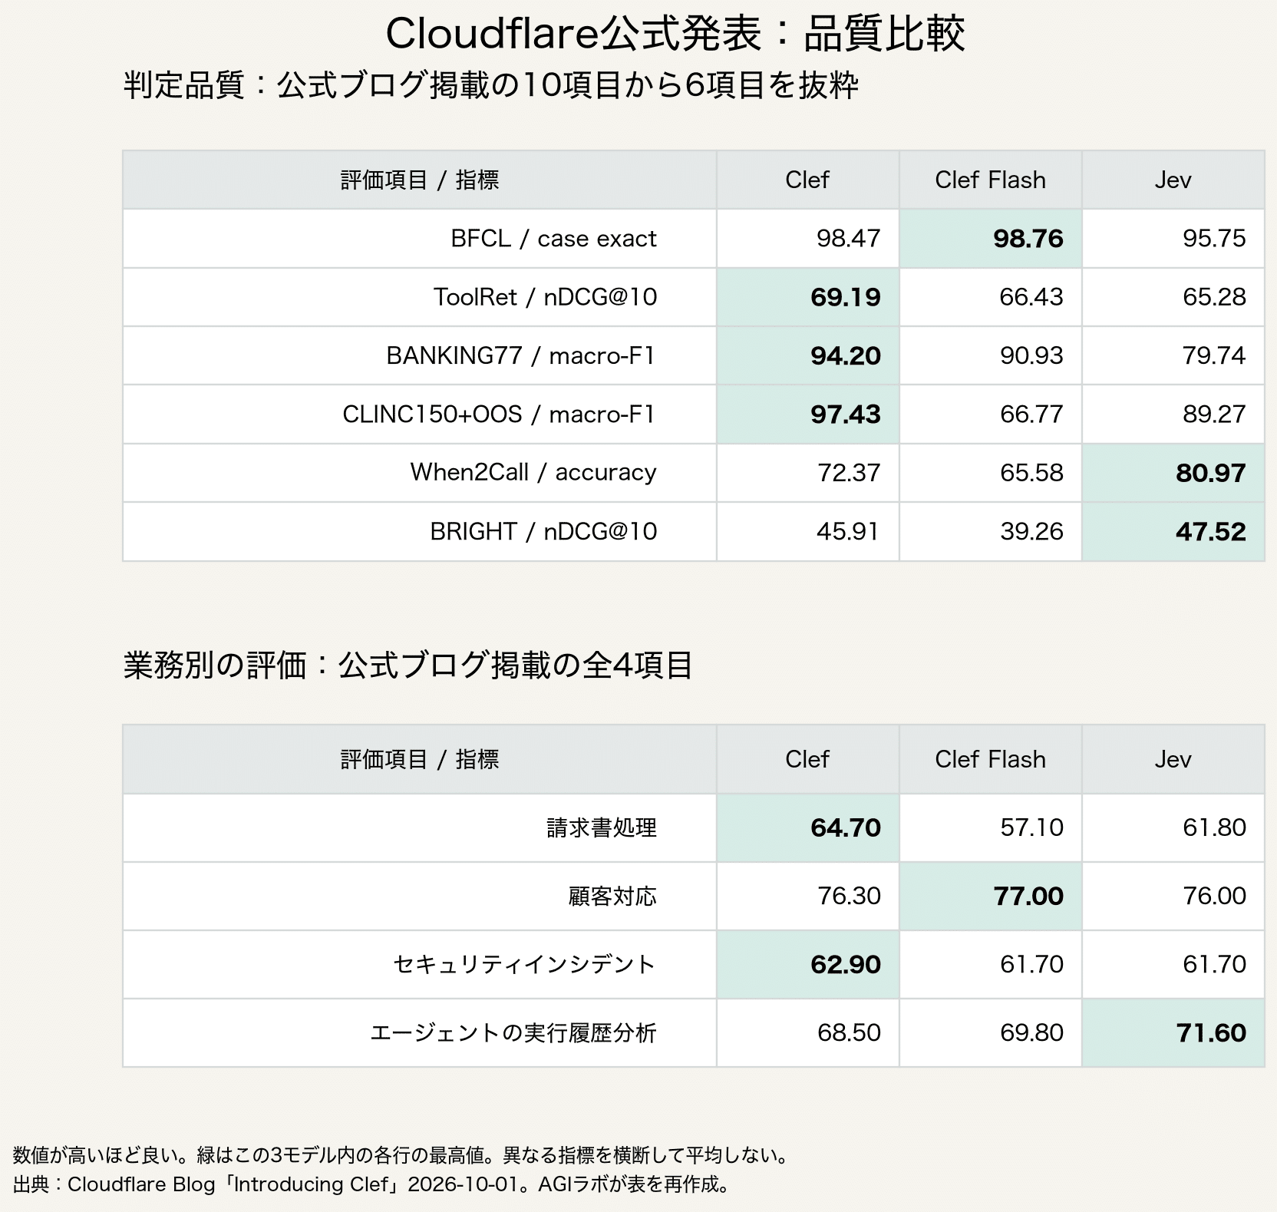Click the bold value 69.19

tap(846, 298)
